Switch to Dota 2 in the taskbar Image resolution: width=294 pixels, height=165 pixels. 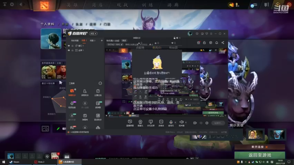click(x=40, y=162)
